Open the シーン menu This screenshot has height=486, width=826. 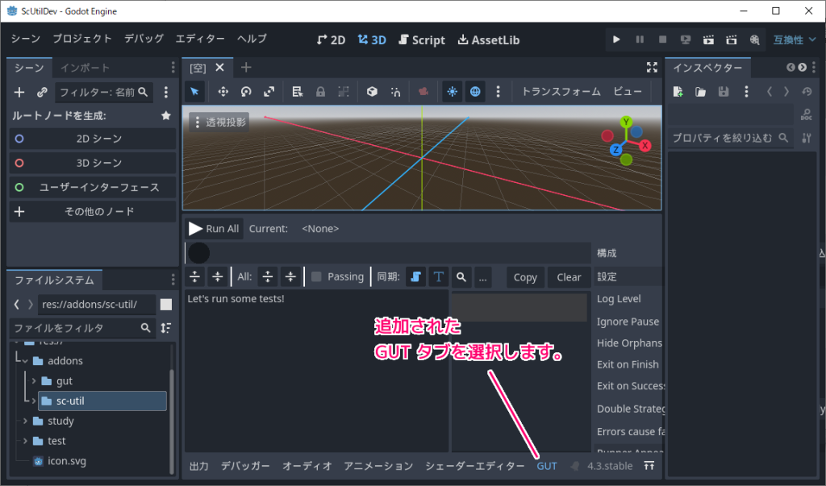(x=25, y=39)
